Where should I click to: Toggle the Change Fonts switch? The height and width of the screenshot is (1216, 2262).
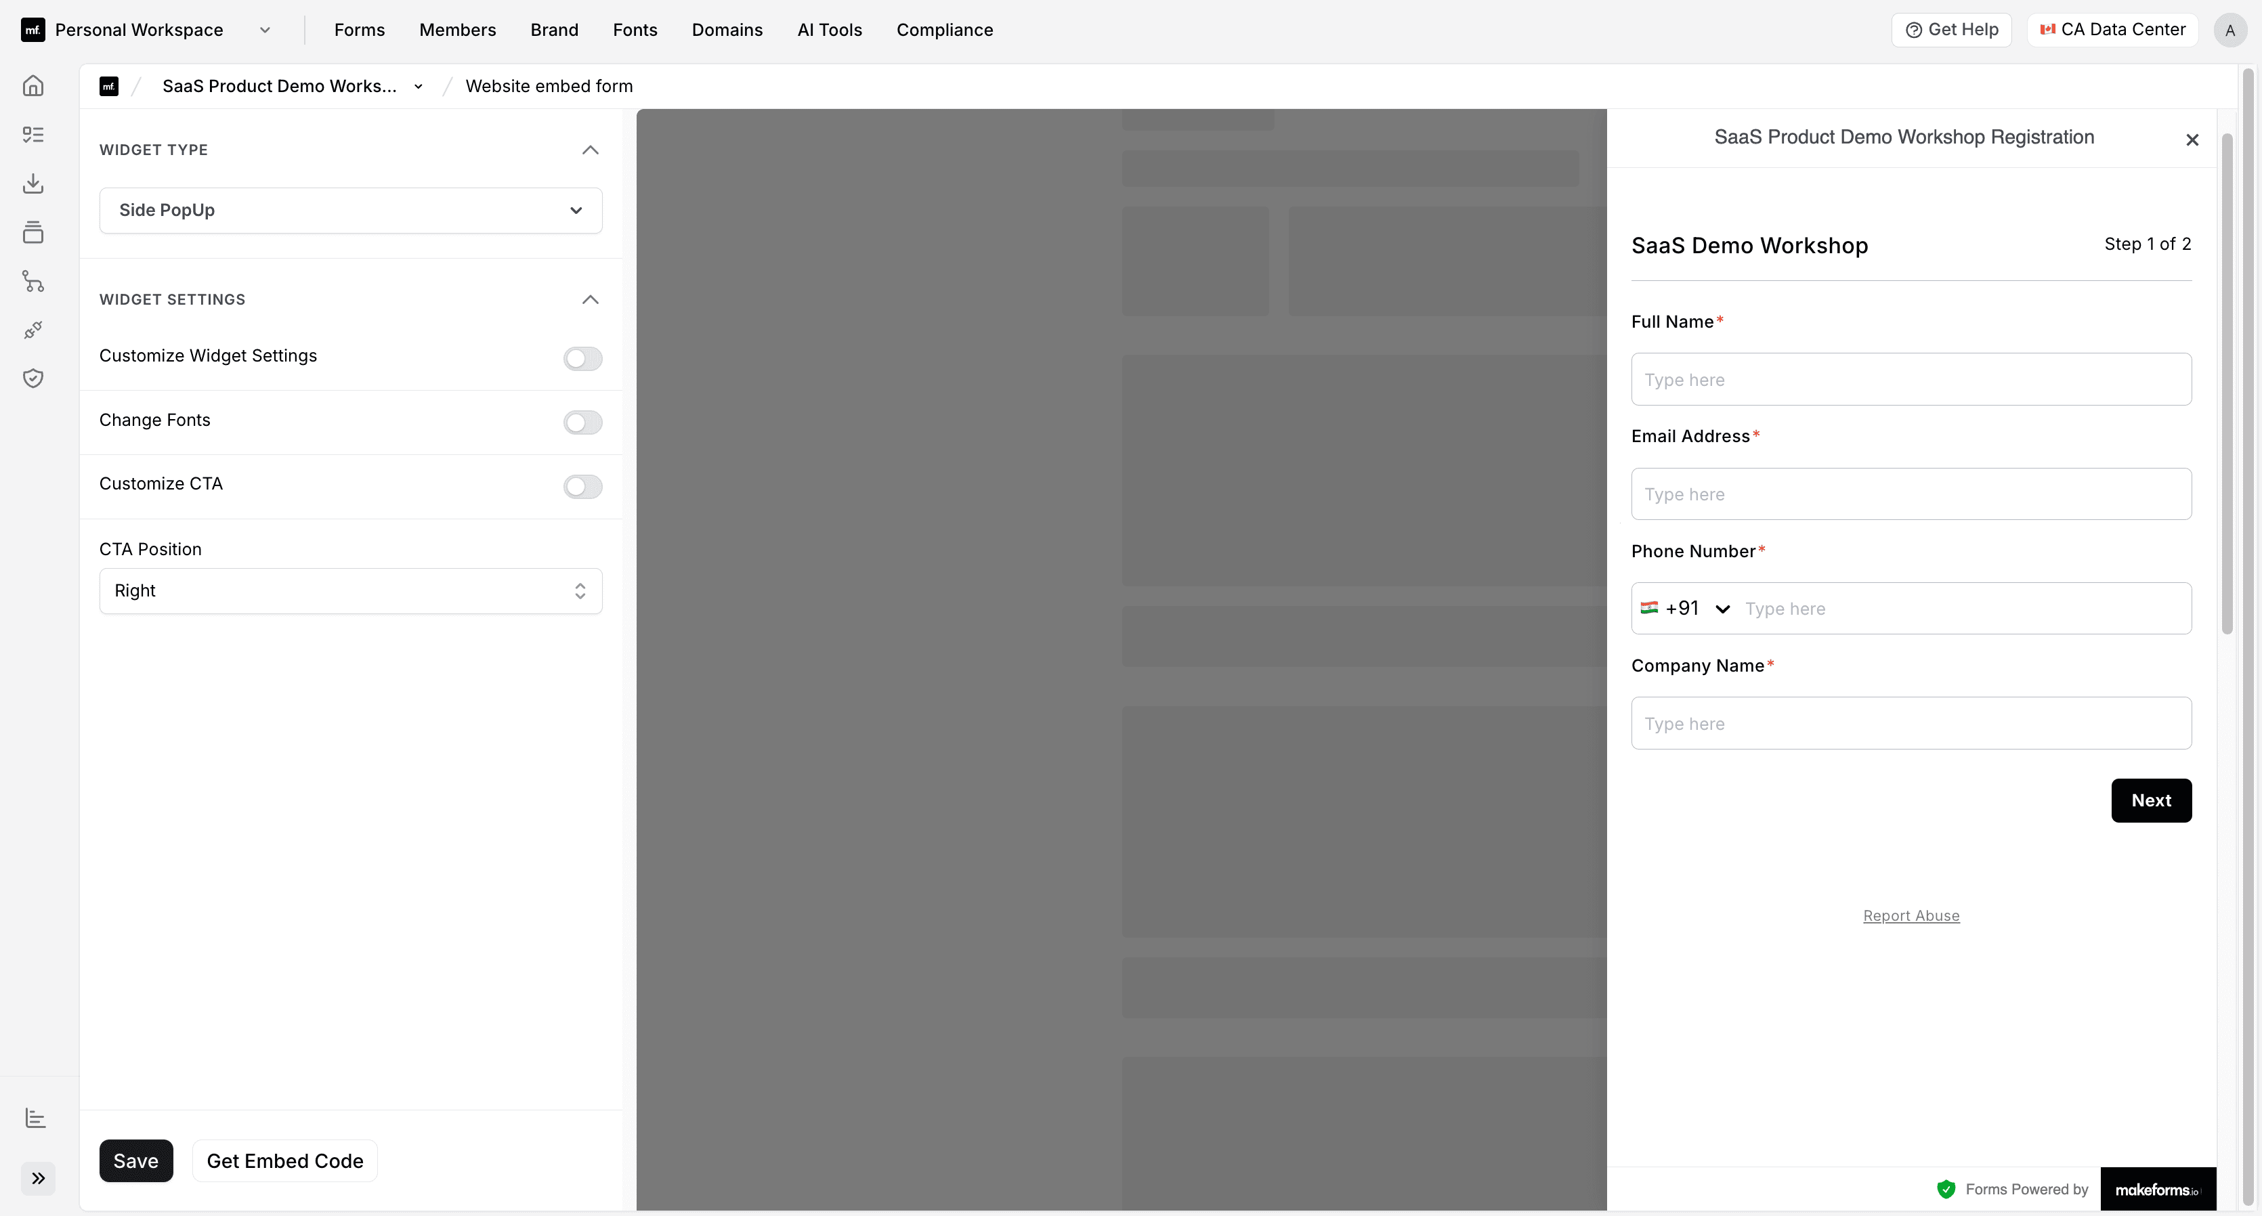[x=582, y=422]
